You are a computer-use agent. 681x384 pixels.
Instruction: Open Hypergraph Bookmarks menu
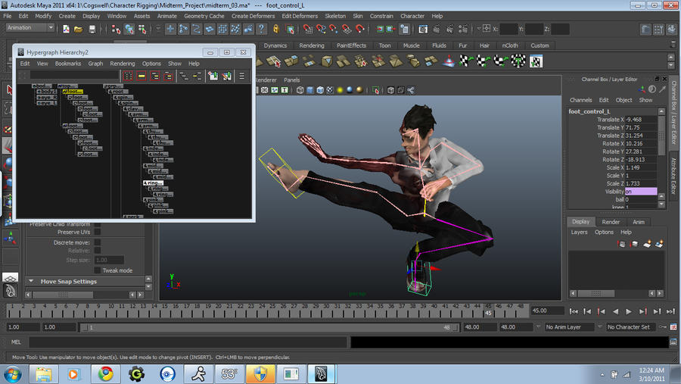[x=68, y=64]
